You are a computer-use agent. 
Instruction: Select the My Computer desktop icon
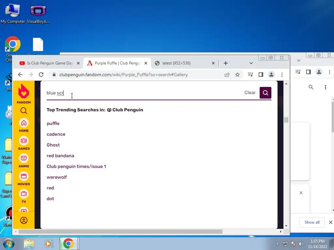coord(13,14)
